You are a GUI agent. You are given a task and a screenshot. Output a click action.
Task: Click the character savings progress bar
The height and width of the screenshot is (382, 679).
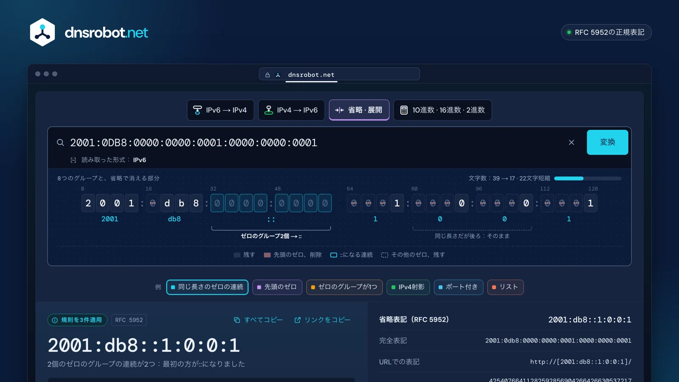(588, 179)
